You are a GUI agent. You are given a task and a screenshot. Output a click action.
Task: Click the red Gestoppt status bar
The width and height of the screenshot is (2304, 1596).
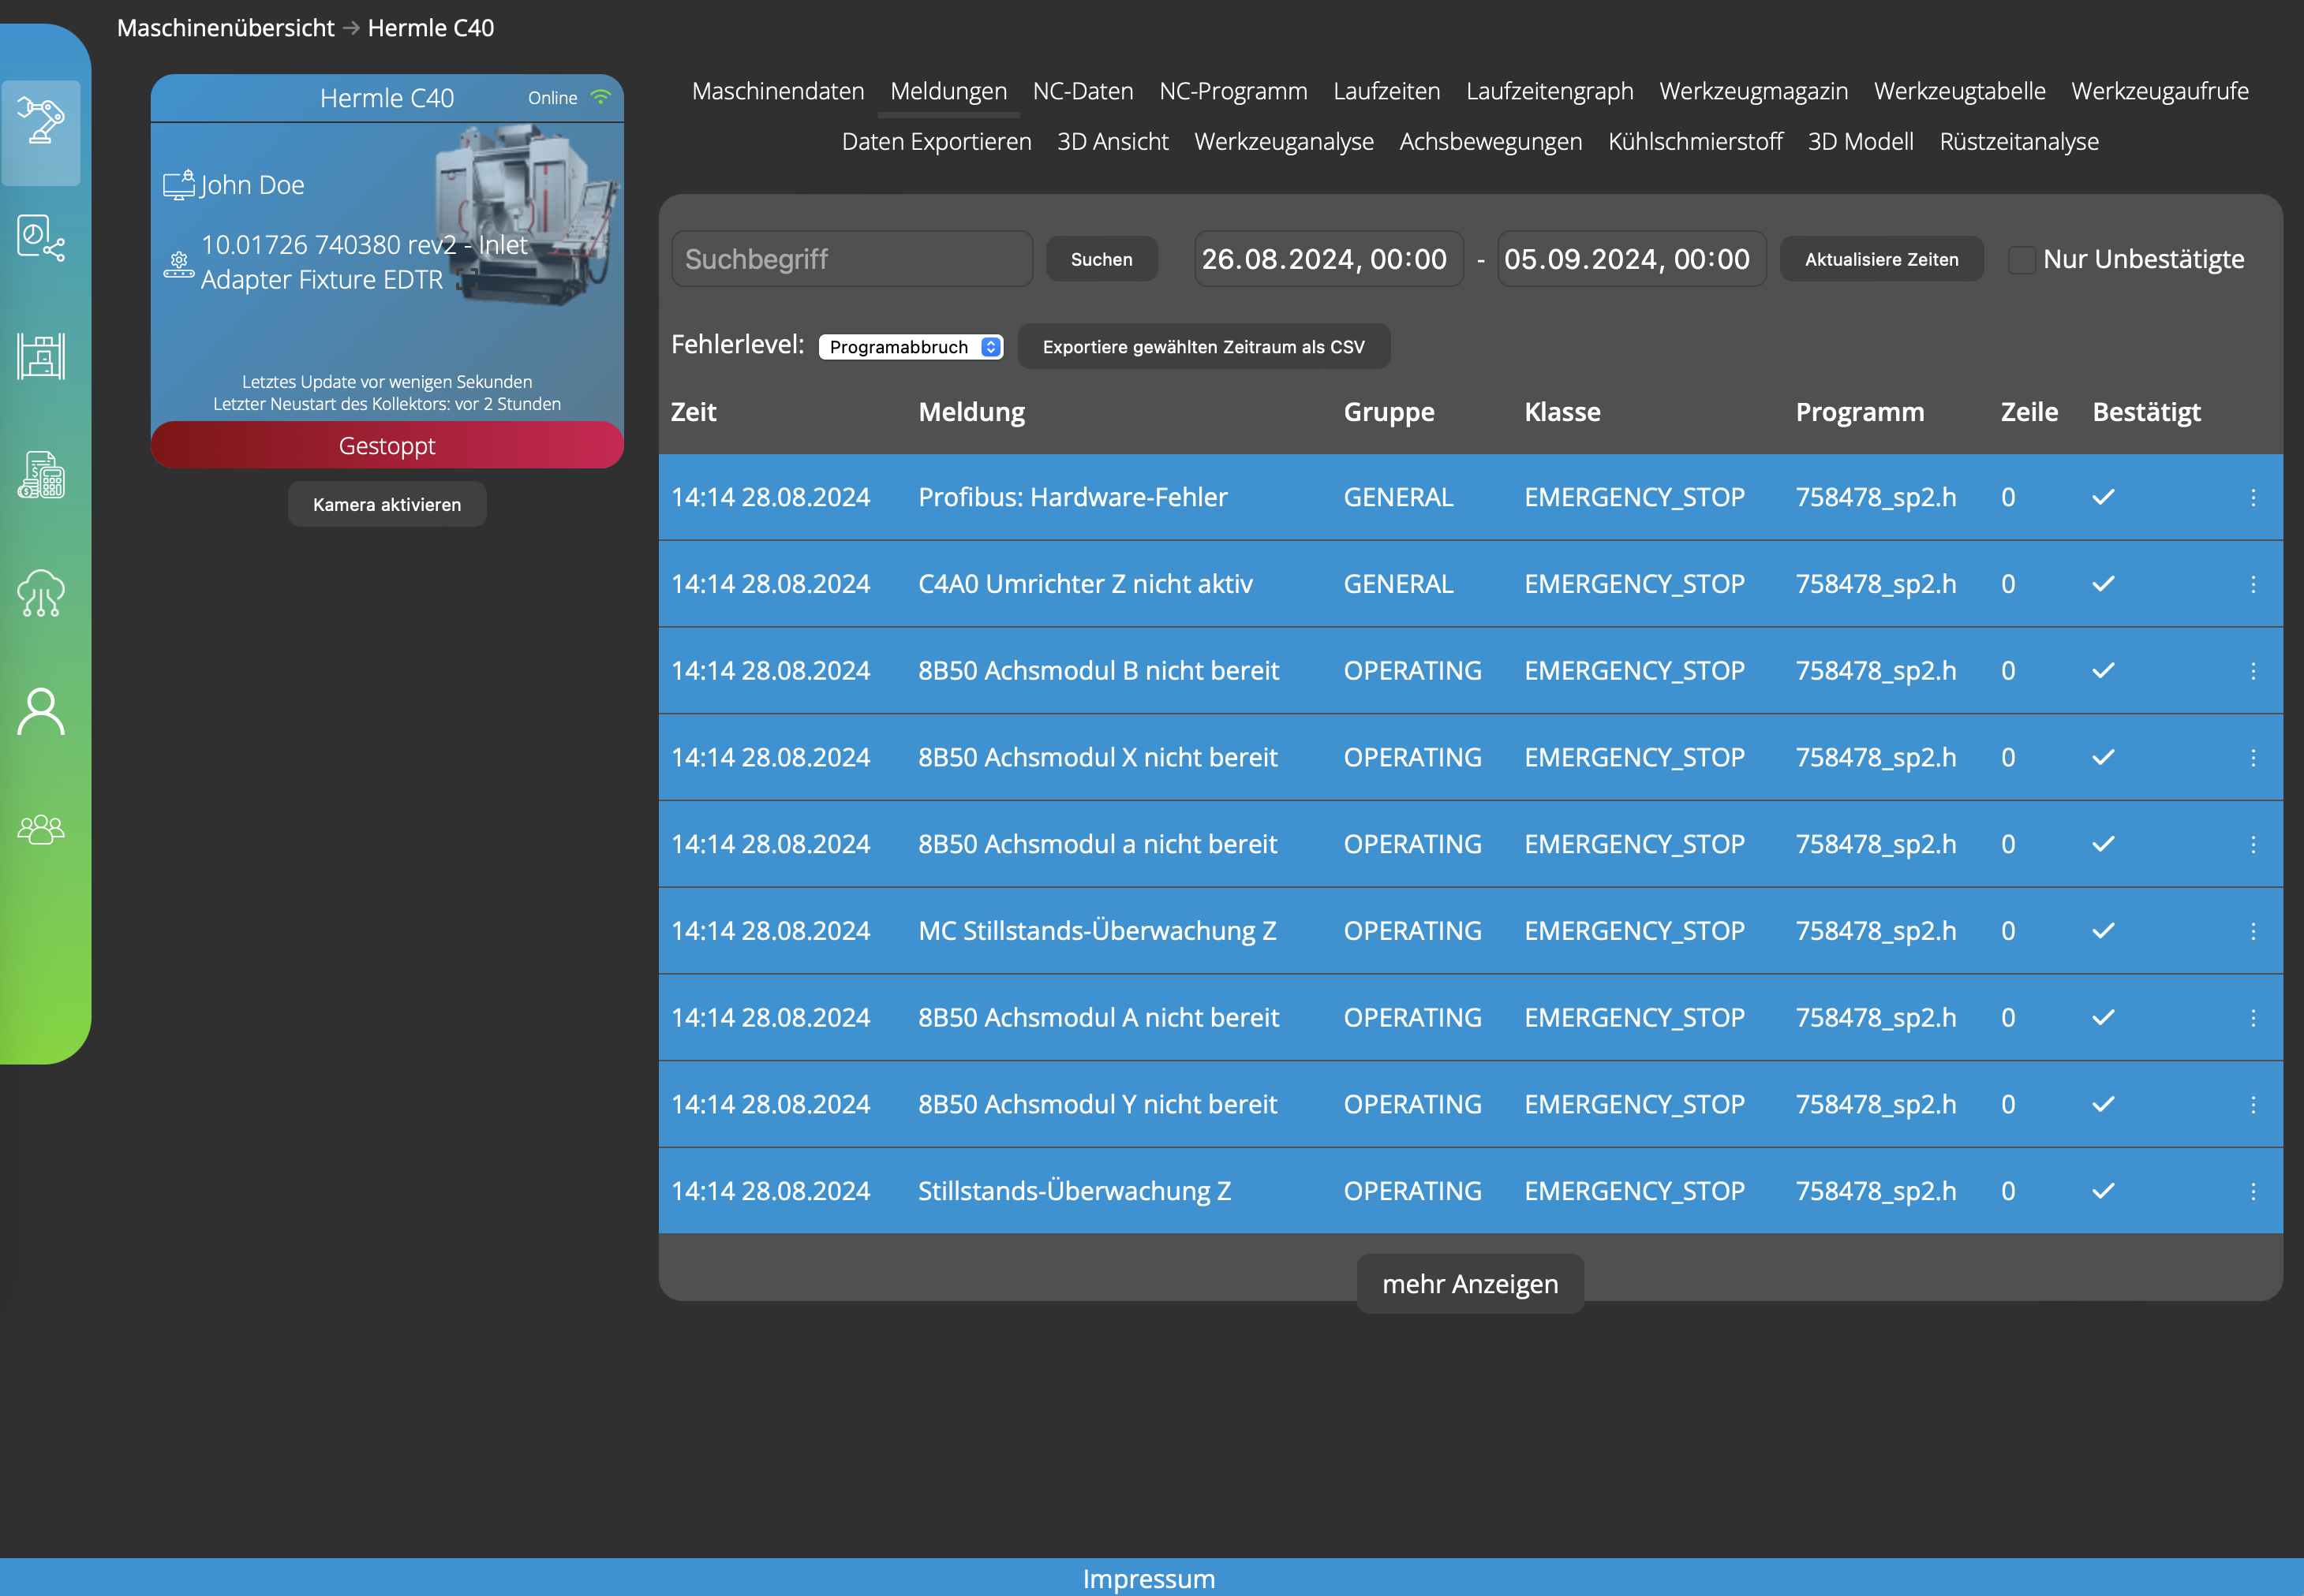[x=387, y=446]
